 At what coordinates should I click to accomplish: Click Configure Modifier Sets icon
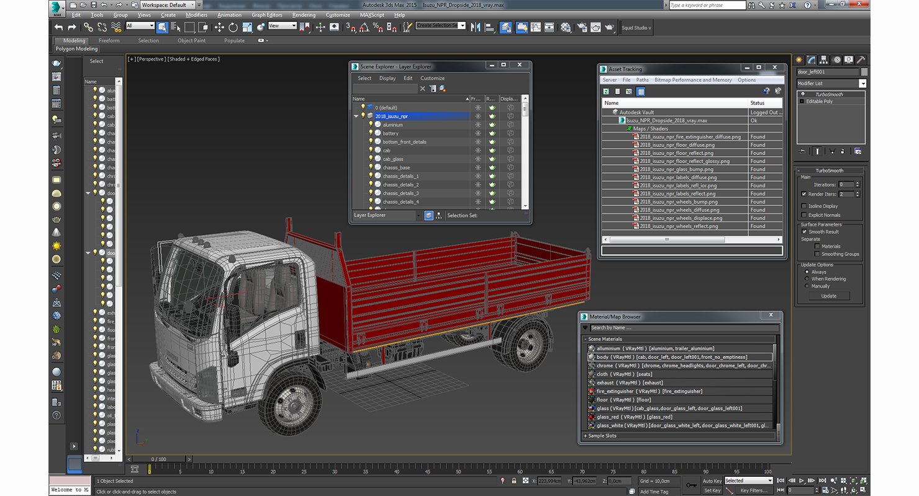click(858, 151)
